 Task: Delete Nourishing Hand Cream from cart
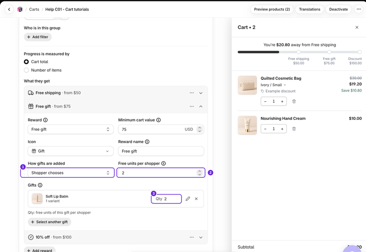point(294,129)
